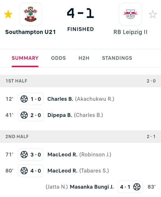Toggle the empty favorite star for RB Leipzig II

pyautogui.click(x=153, y=14)
